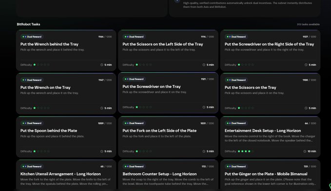
Task: Click clock icon on Screwdriver Right Side card
Action: point(306,65)
